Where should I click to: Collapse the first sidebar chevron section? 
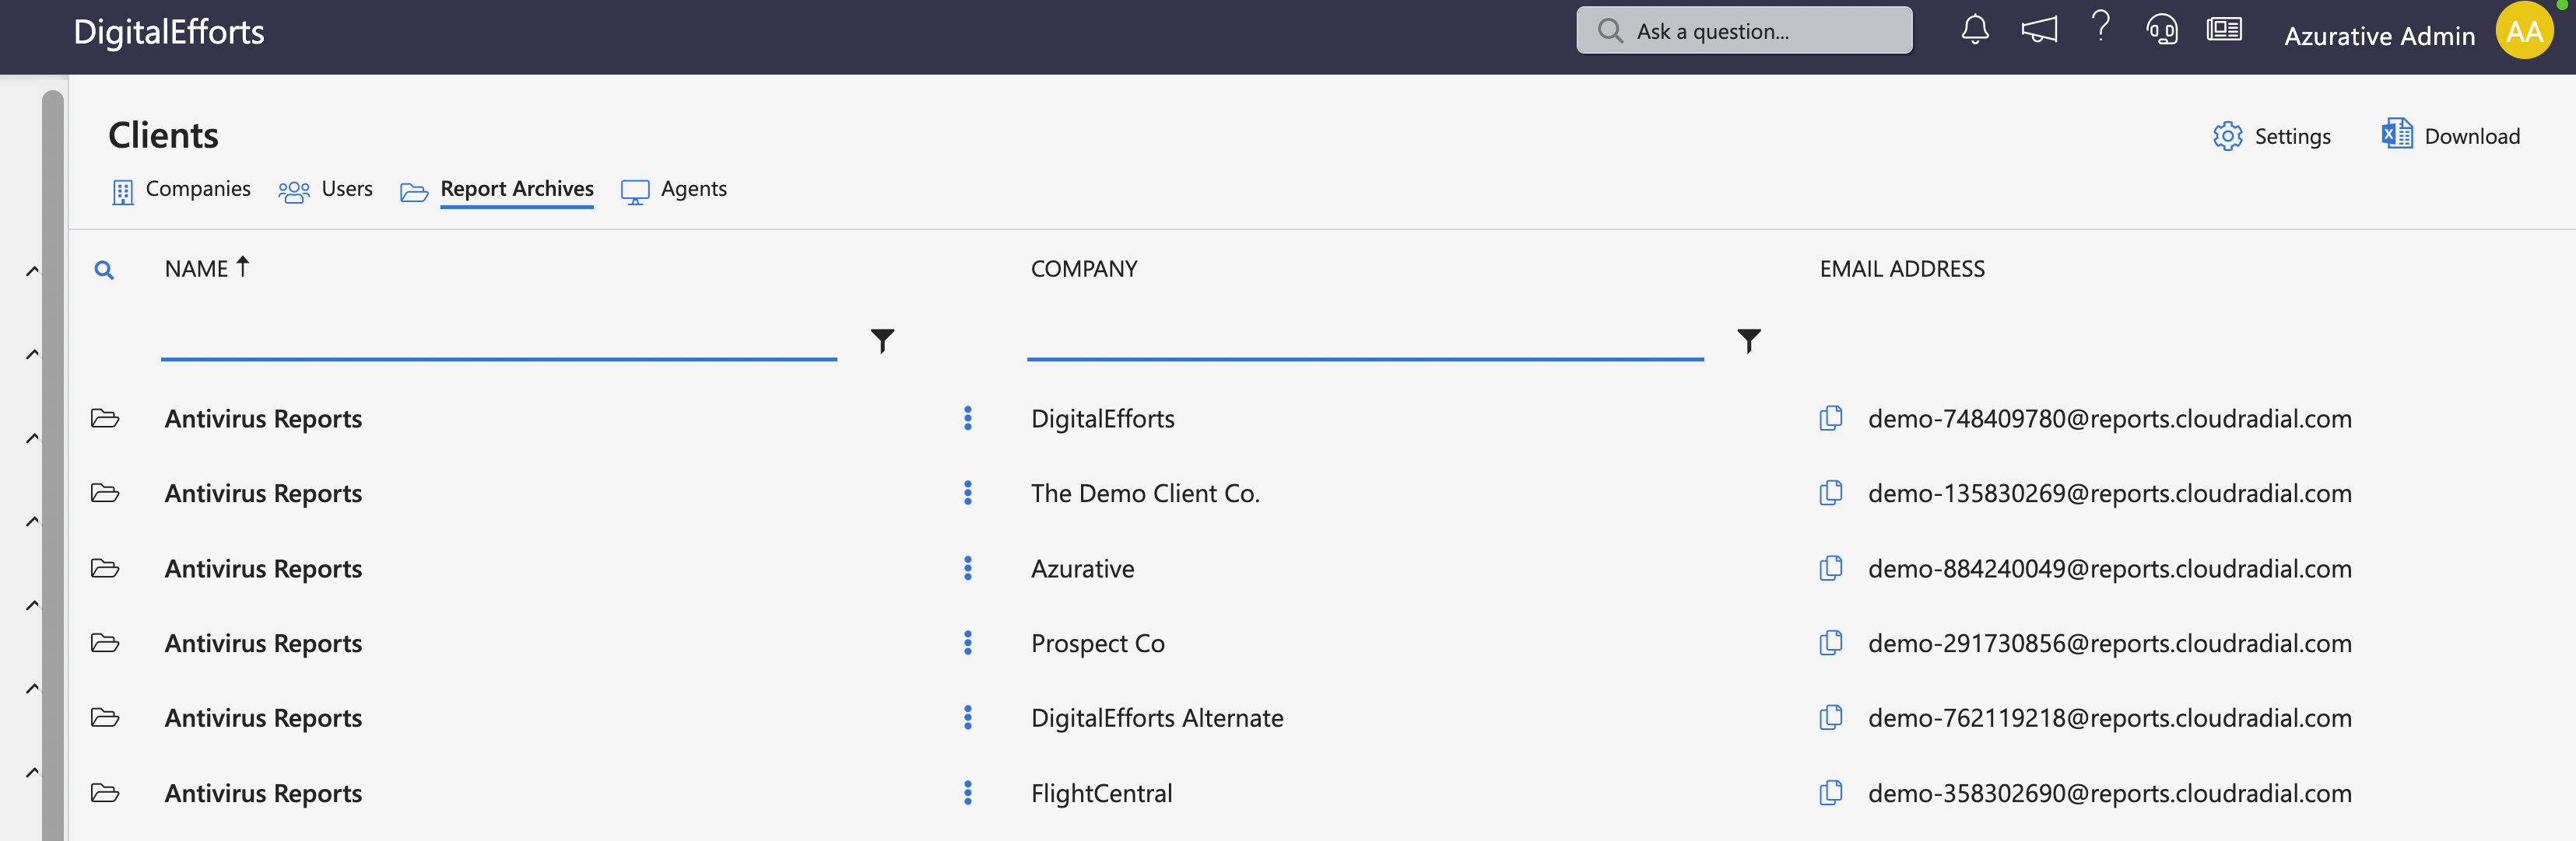[32, 270]
